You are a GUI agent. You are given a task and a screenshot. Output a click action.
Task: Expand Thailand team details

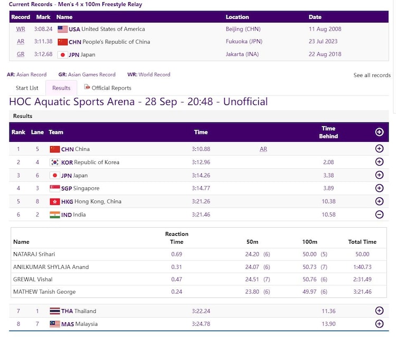click(x=379, y=311)
